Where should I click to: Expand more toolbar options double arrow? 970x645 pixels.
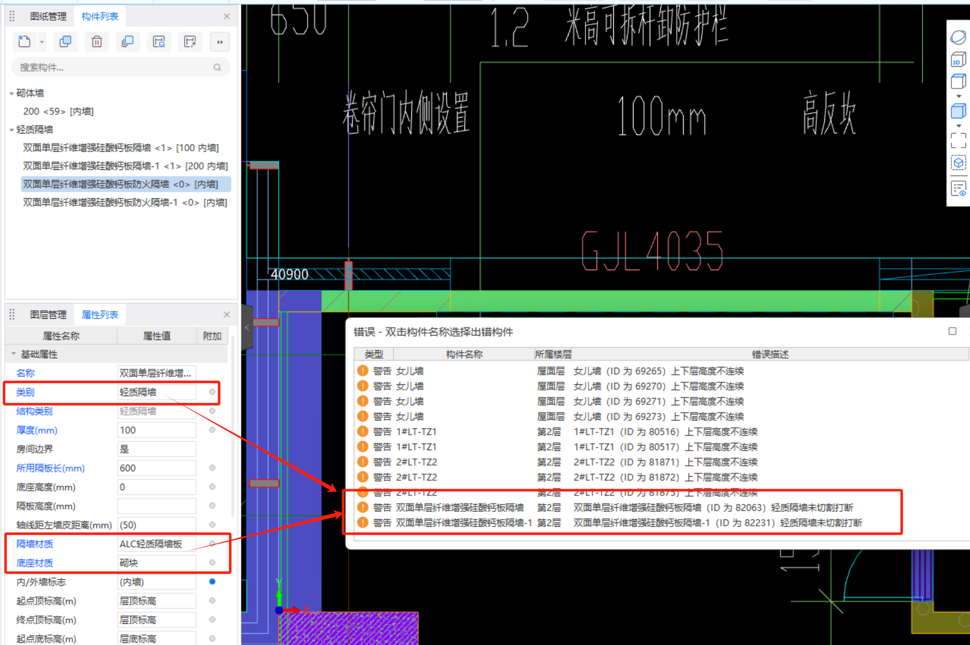pyautogui.click(x=220, y=42)
